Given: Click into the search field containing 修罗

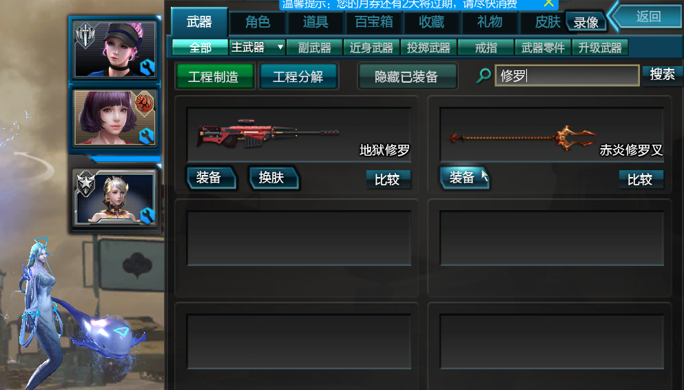Looking at the screenshot, I should coord(567,76).
